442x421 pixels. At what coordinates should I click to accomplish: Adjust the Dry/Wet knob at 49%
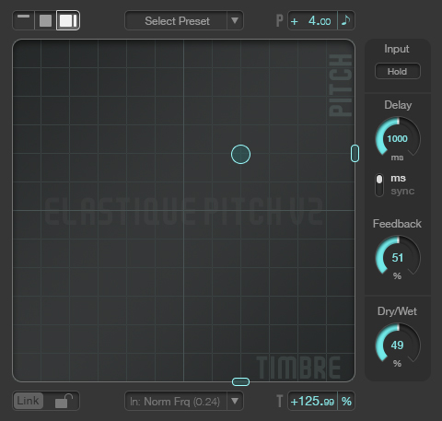pyautogui.click(x=398, y=345)
